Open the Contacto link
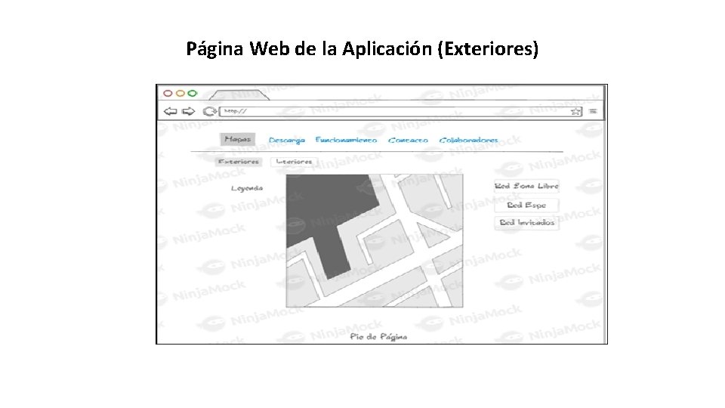Screen dimensions: 725x408 click(x=408, y=140)
